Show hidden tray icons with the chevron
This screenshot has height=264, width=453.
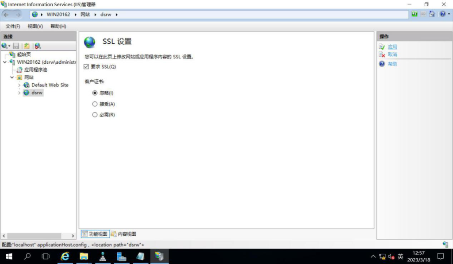pos(373,256)
